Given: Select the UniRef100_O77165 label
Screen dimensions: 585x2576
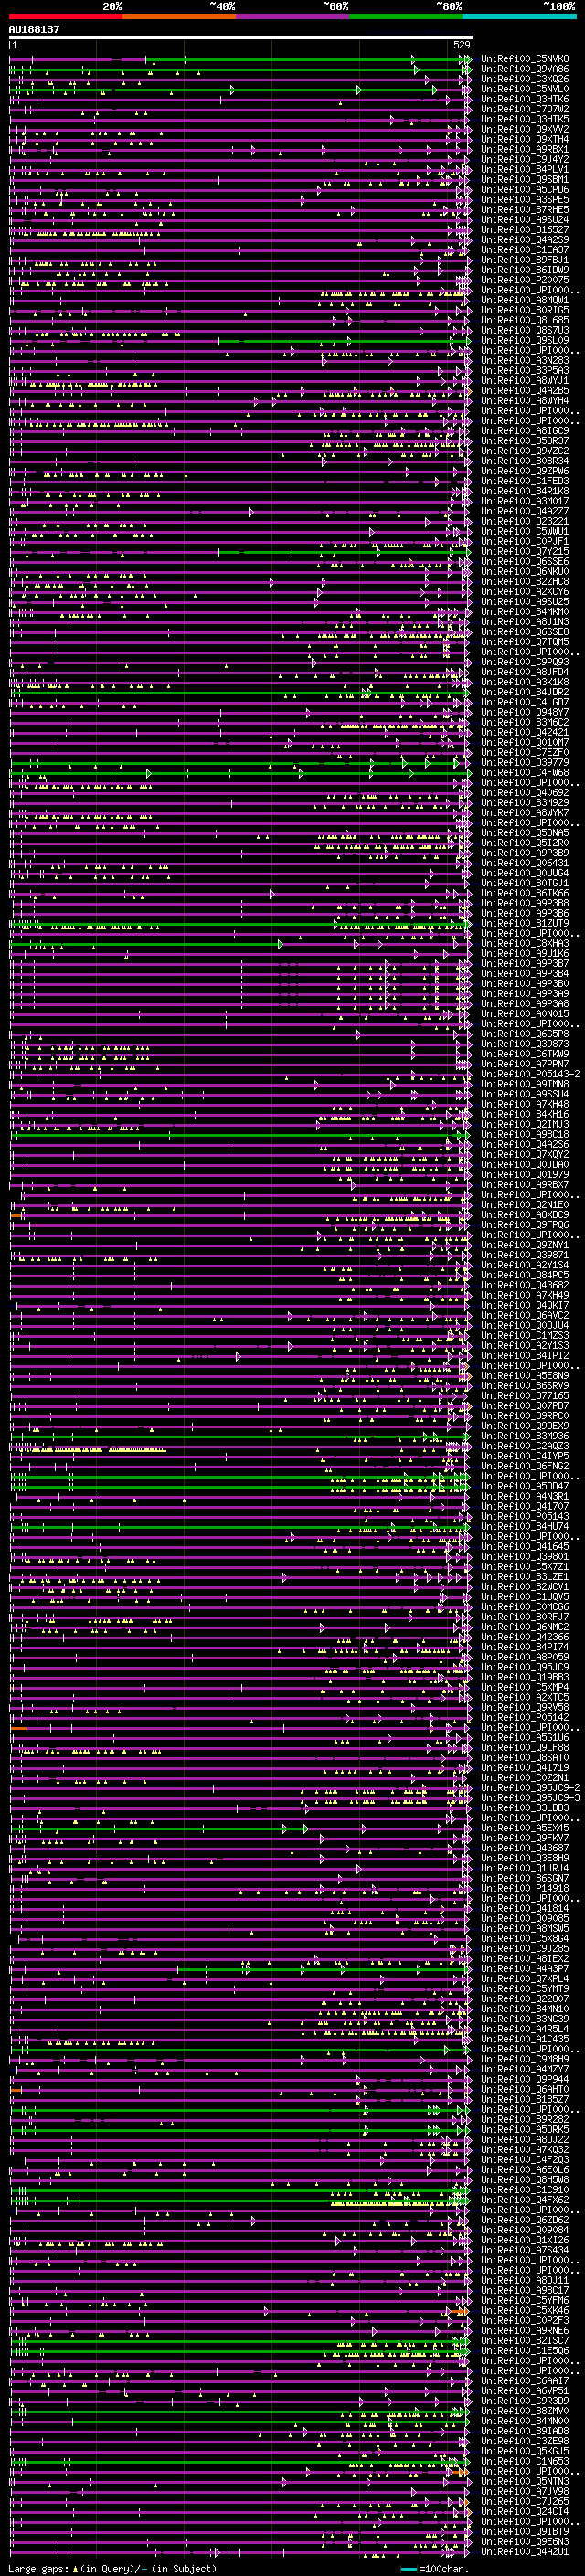Looking at the screenshot, I should (x=525, y=1396).
